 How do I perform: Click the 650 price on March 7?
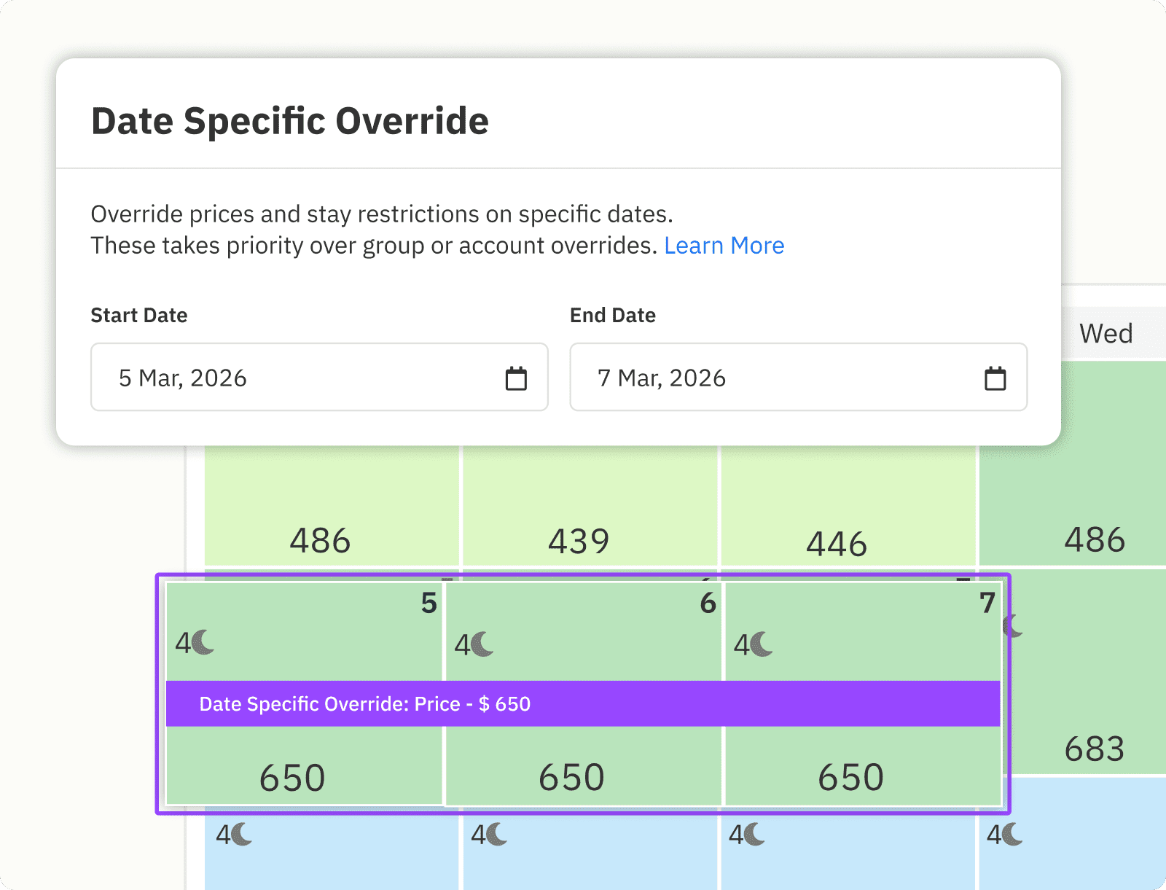(850, 777)
